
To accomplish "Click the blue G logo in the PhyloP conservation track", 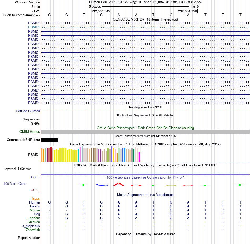I will tap(102, 185).
